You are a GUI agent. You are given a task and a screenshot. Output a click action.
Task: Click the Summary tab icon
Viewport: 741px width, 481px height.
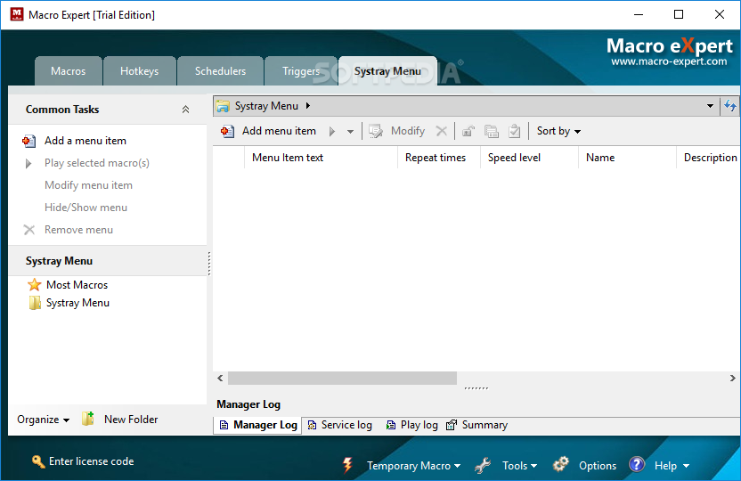tap(452, 425)
